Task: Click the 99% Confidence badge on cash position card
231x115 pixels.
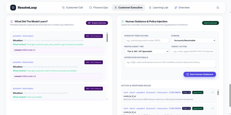Action: point(93,36)
